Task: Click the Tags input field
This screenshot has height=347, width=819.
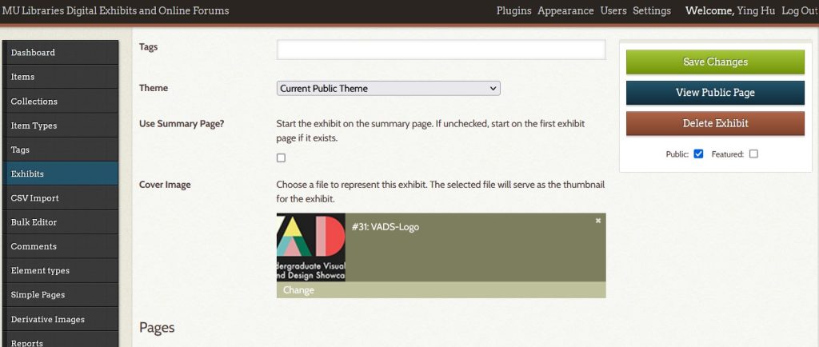Action: 441,50
